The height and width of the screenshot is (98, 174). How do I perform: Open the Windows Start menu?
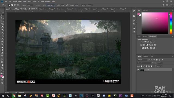(3, 96)
